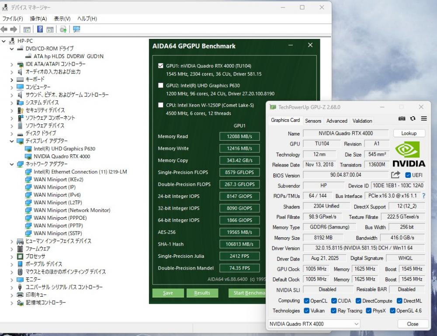
Task: Take a GPU-Z screenshot with camera icon
Action: tap(402, 118)
